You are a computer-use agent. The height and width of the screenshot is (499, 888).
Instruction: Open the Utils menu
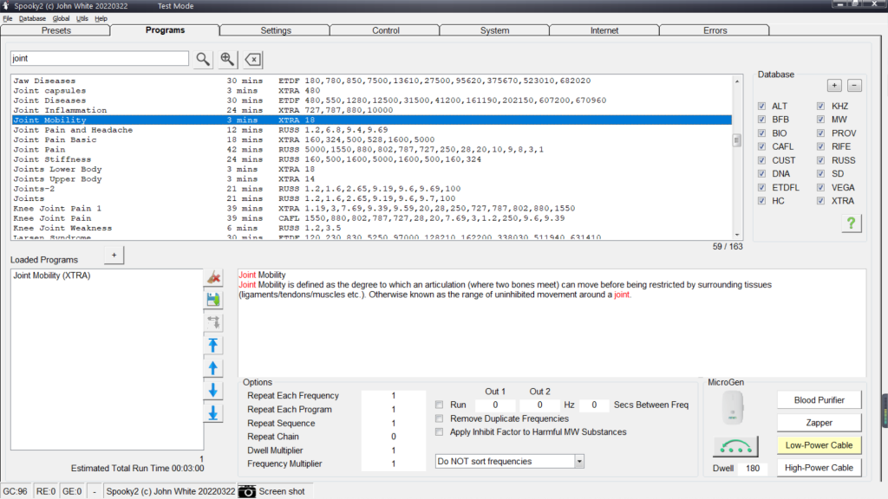pos(82,18)
